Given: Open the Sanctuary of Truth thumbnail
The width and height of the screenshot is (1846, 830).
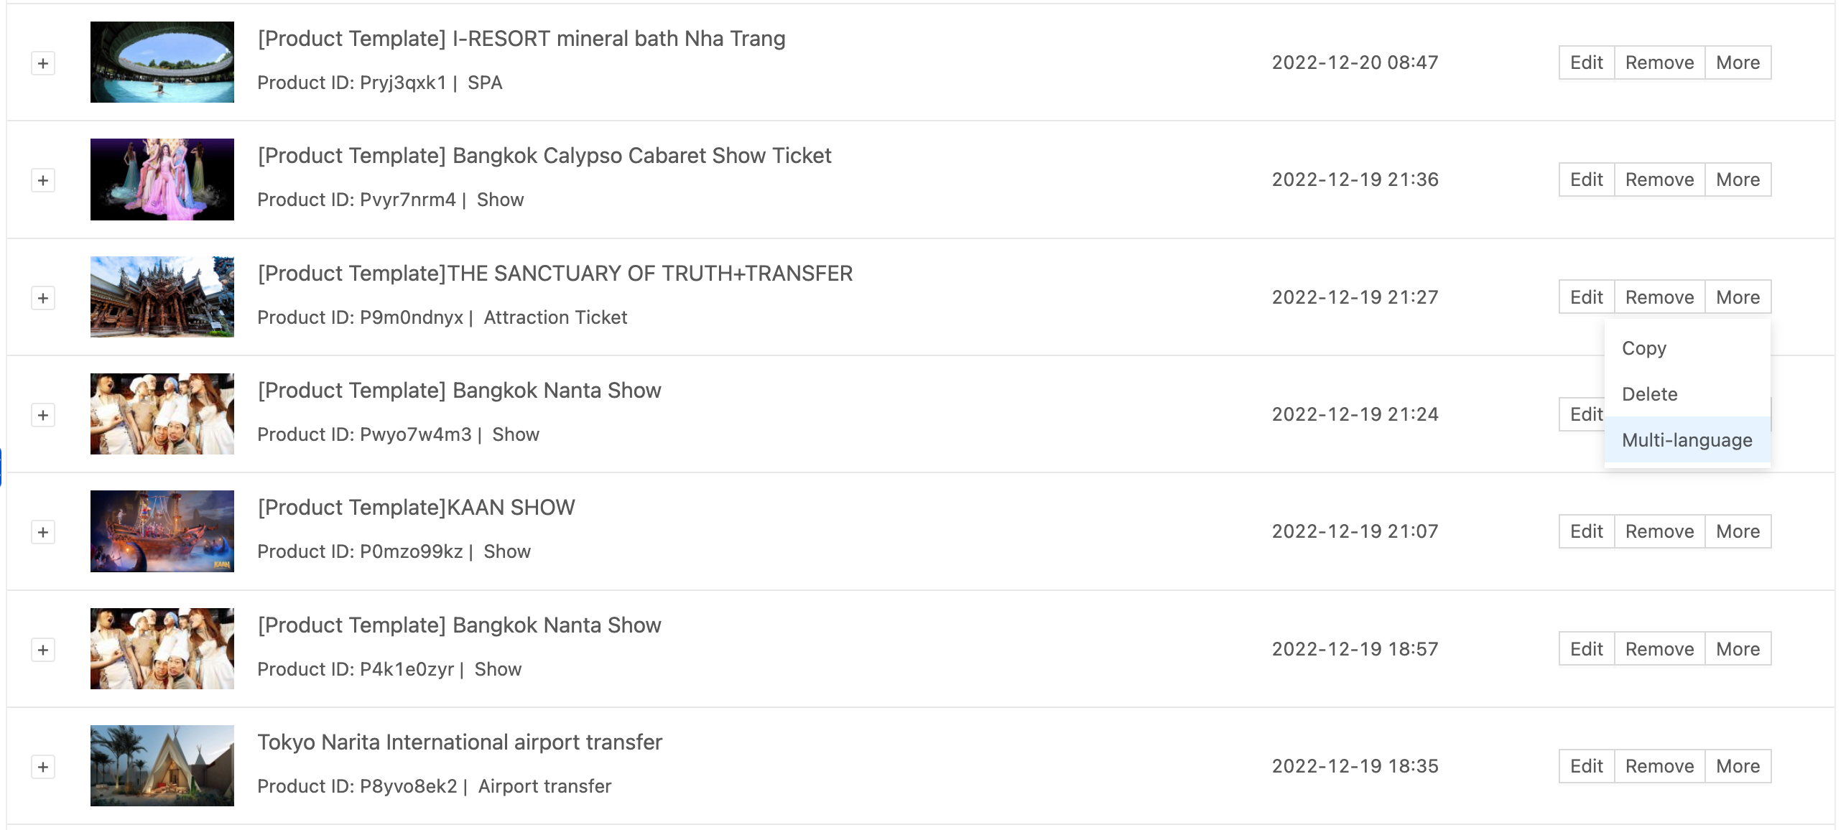Looking at the screenshot, I should pyautogui.click(x=162, y=297).
